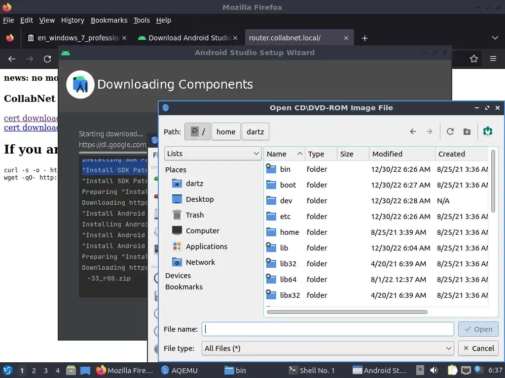List all Firefox tabs chevron
Screen dimensions: 505x378
(495, 38)
